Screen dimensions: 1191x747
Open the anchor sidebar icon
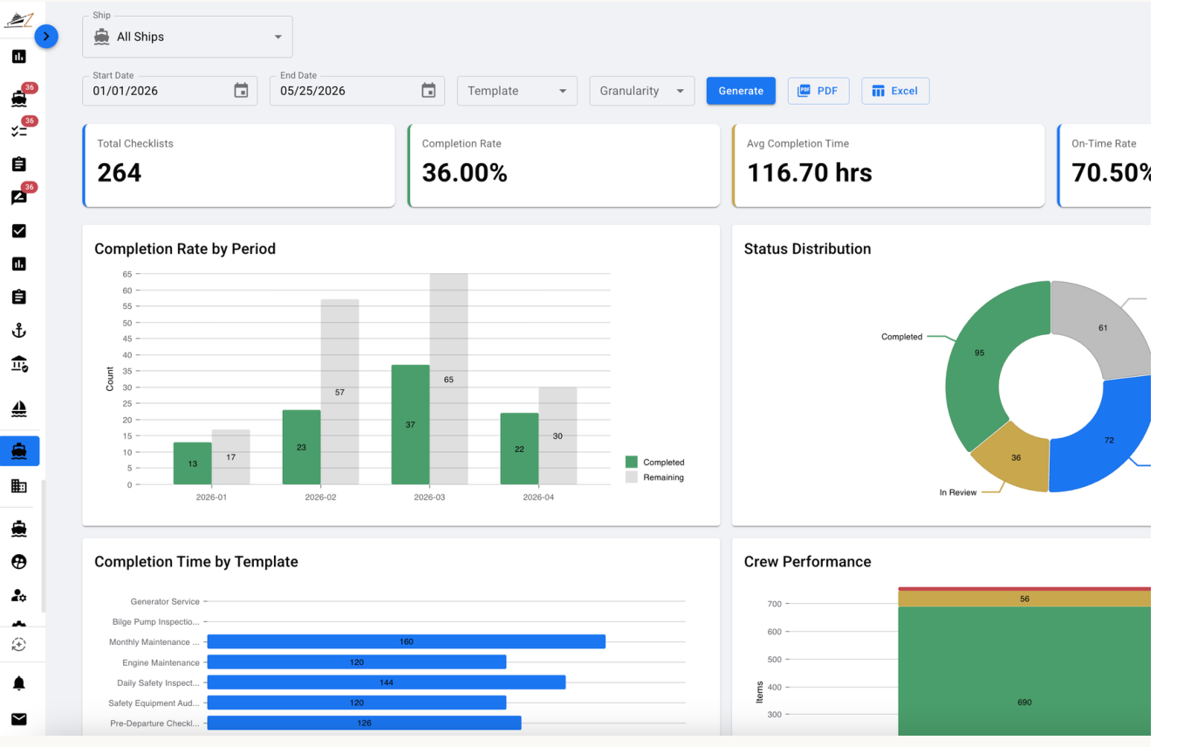pos(19,331)
